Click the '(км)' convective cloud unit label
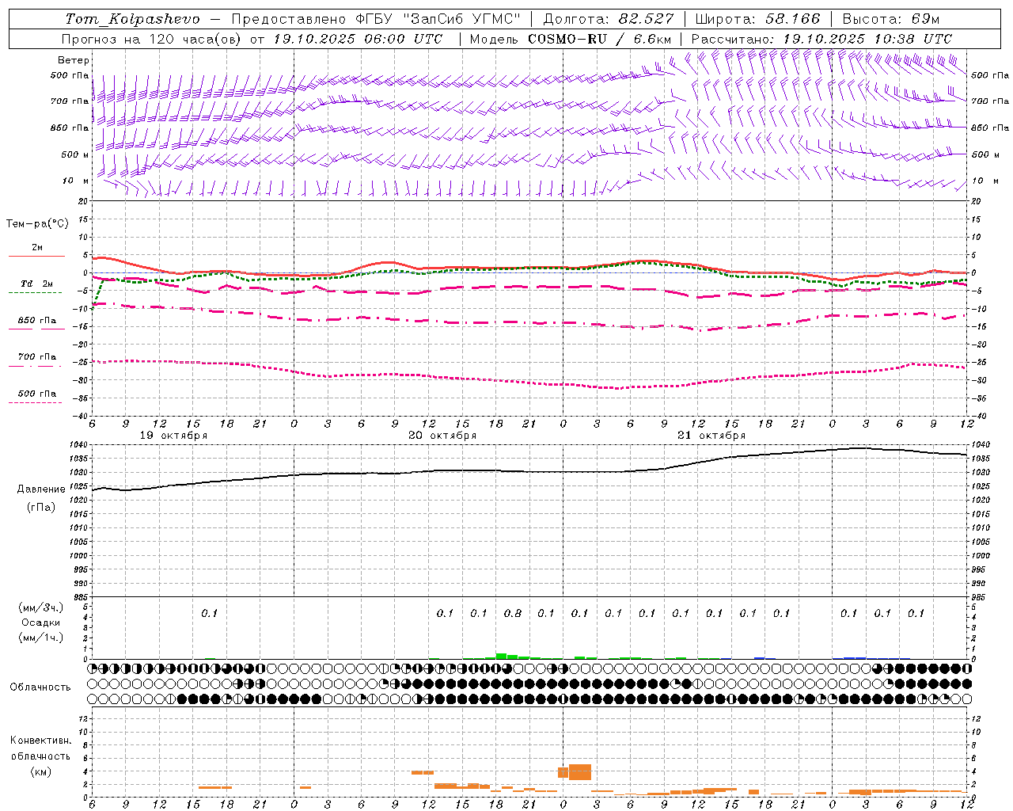The width and height of the screenshot is (1013, 811). [40, 771]
